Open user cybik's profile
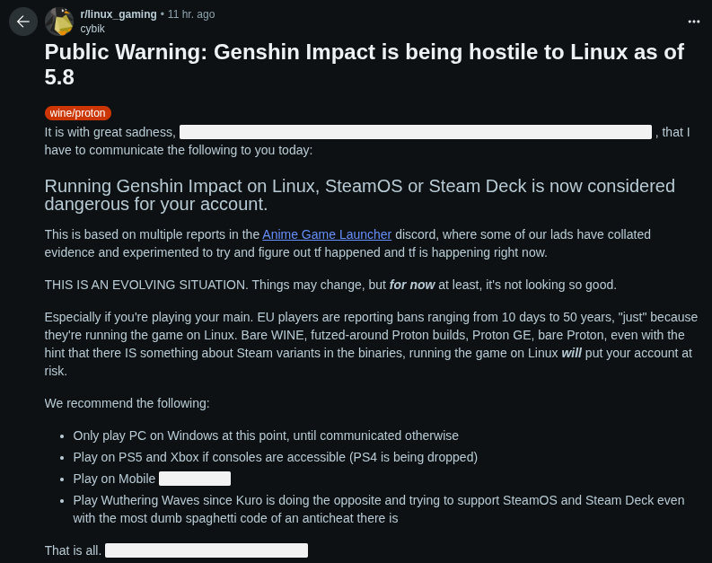 pos(92,29)
